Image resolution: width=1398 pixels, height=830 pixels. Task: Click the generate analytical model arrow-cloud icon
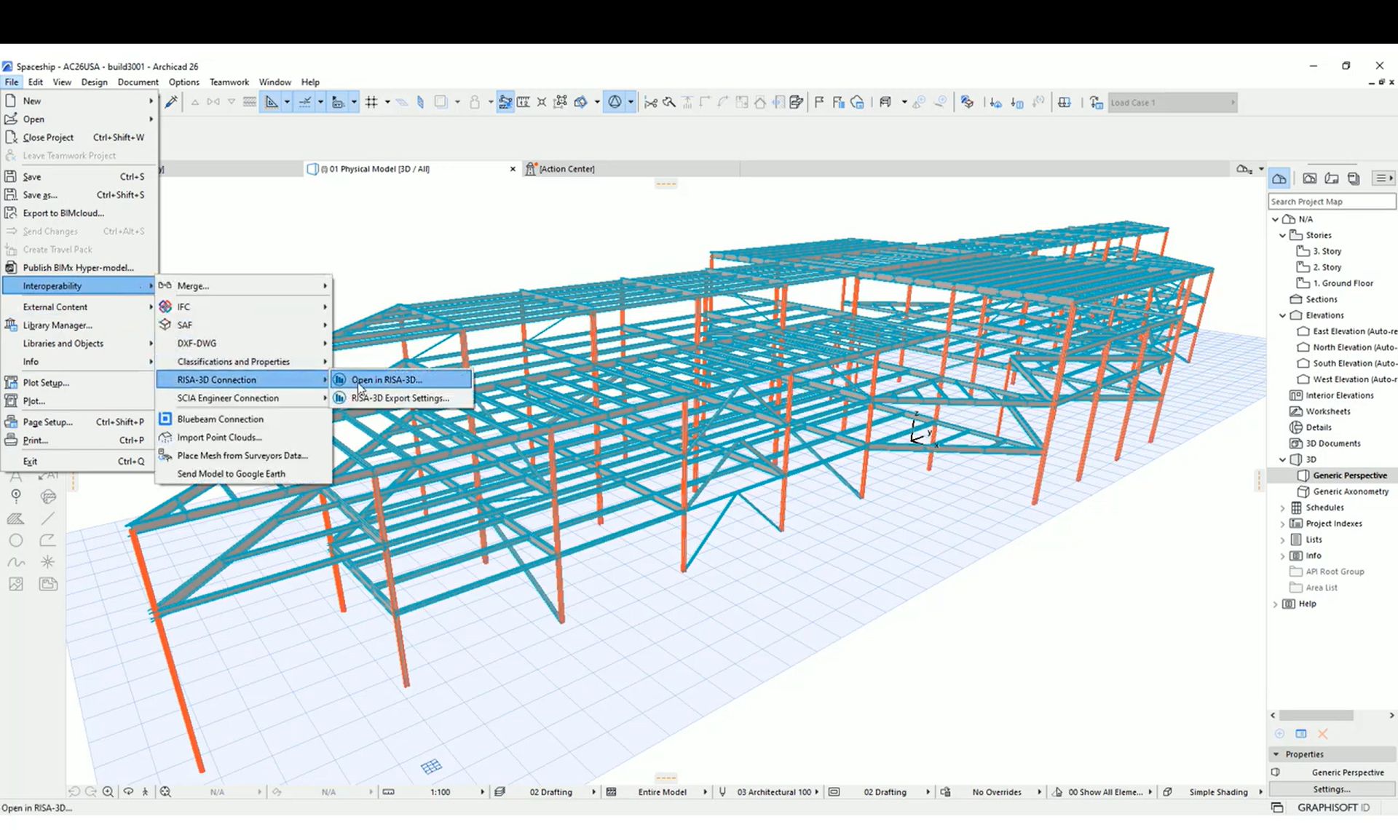click(x=995, y=103)
